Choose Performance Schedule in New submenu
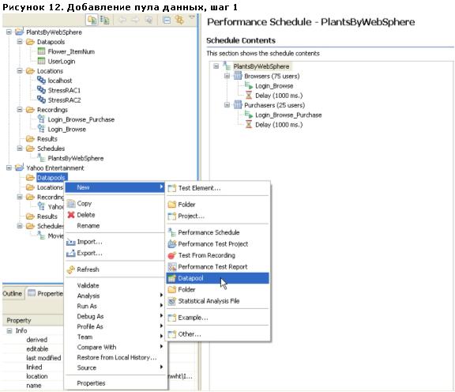The height and width of the screenshot is (392, 455). (209, 232)
